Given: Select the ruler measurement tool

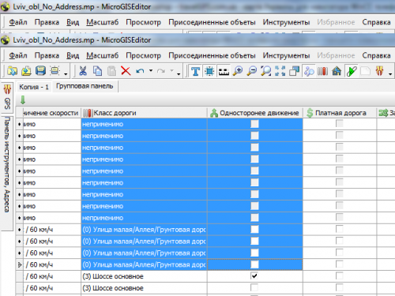Looking at the screenshot, I should pos(224,71).
